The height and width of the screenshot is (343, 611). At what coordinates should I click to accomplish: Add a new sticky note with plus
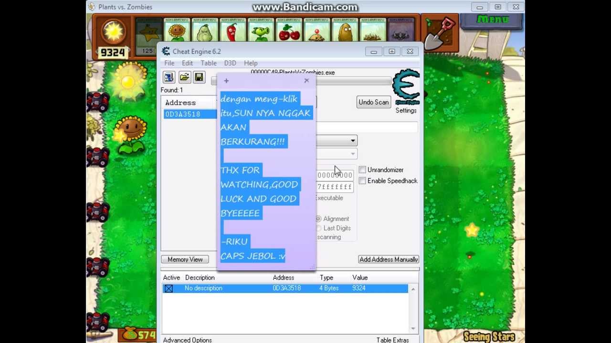[226, 81]
